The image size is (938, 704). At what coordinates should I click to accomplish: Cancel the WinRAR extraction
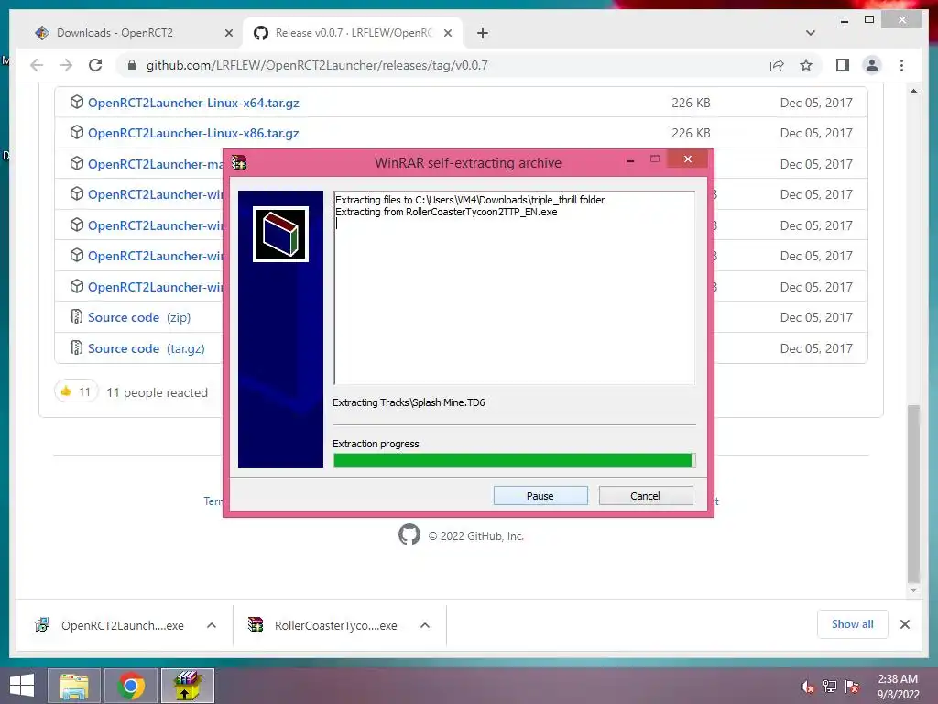tap(646, 496)
